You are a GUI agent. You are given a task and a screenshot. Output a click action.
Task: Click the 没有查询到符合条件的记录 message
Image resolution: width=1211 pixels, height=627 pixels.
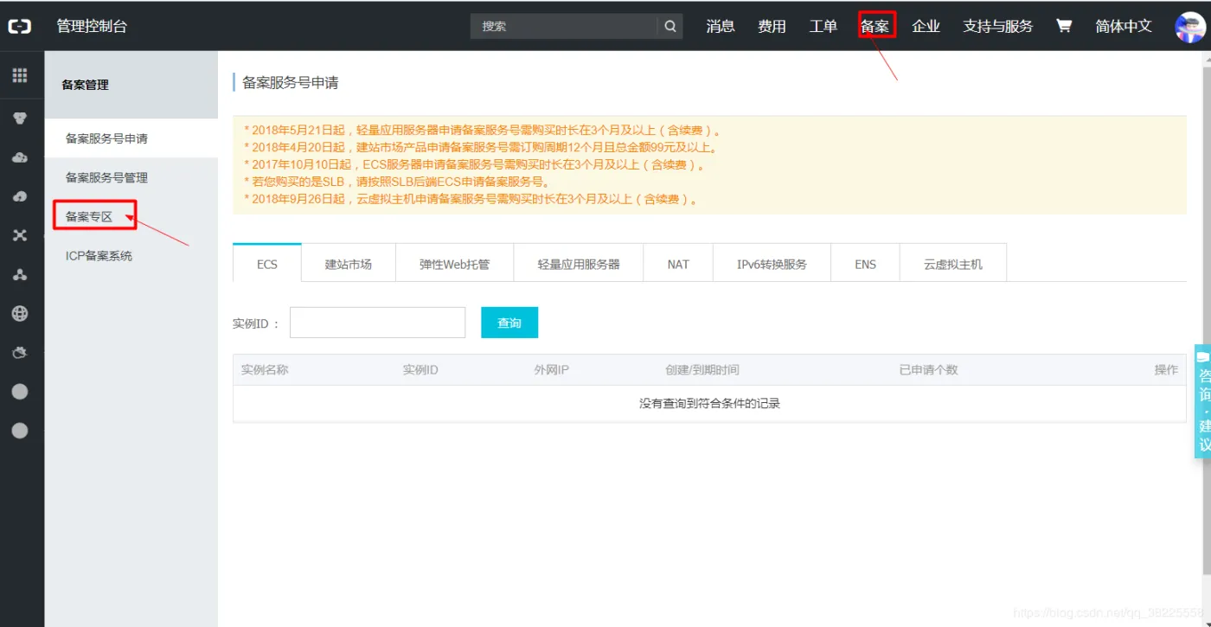(x=709, y=403)
